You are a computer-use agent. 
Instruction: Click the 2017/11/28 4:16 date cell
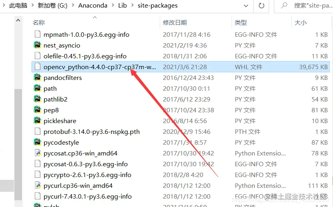186,35
